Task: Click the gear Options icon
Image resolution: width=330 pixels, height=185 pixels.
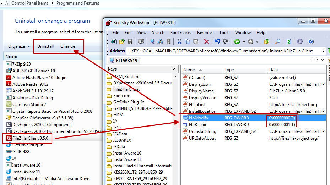Action: pyautogui.click(x=300, y=41)
